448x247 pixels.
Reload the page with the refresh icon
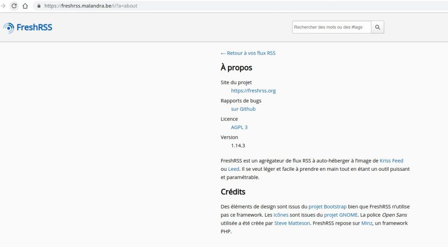point(14,6)
